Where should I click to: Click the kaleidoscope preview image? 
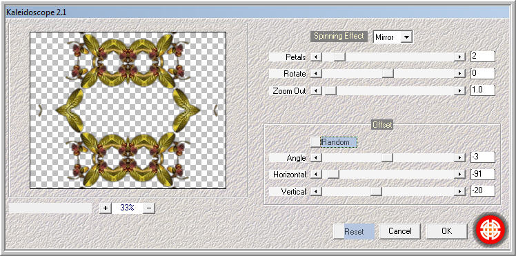128,110
